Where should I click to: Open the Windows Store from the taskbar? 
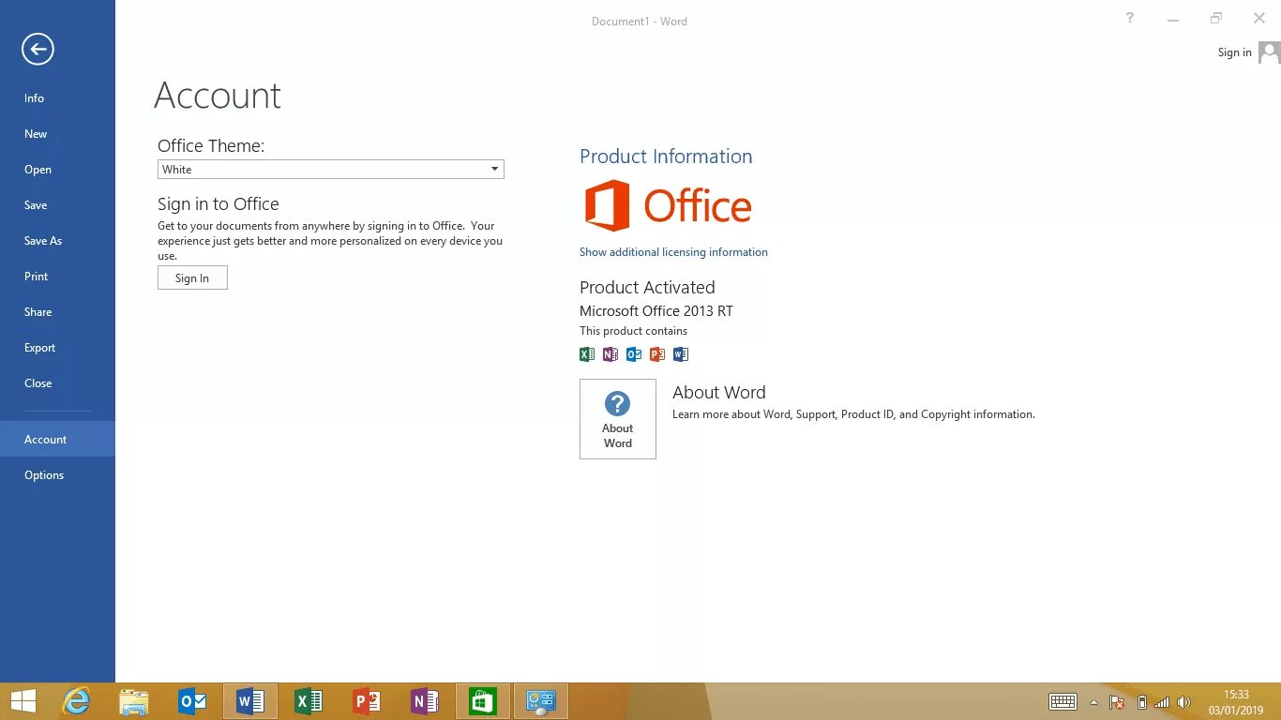[483, 701]
